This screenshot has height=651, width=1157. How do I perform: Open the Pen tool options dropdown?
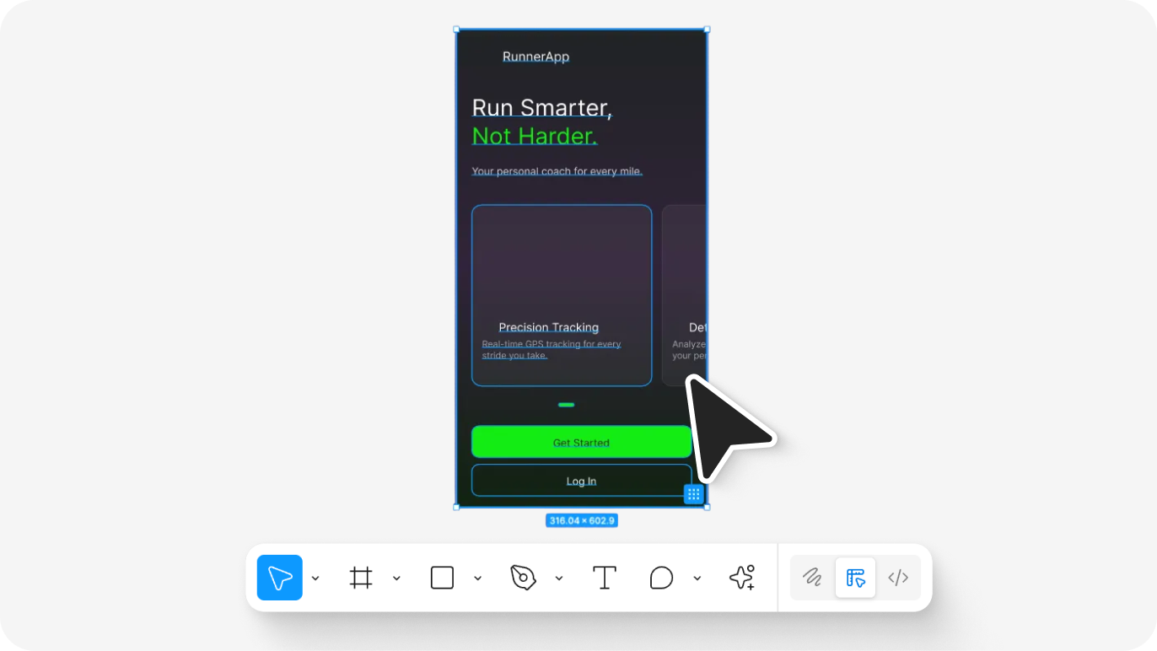558,578
